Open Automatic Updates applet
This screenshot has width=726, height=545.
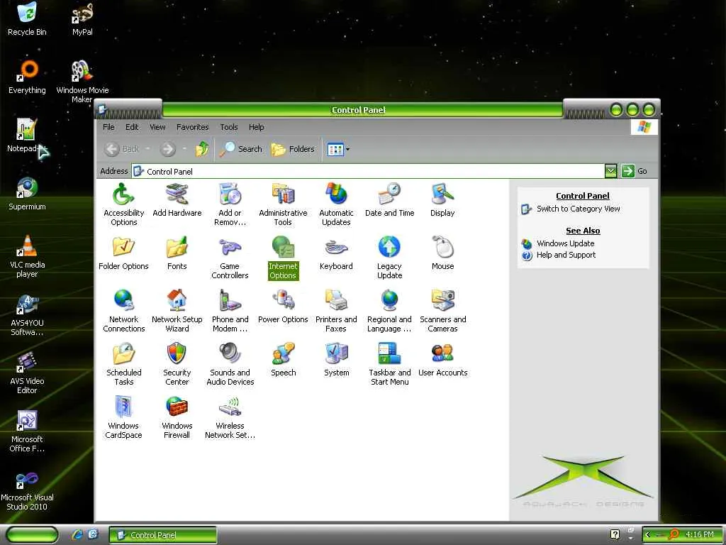[x=336, y=204]
